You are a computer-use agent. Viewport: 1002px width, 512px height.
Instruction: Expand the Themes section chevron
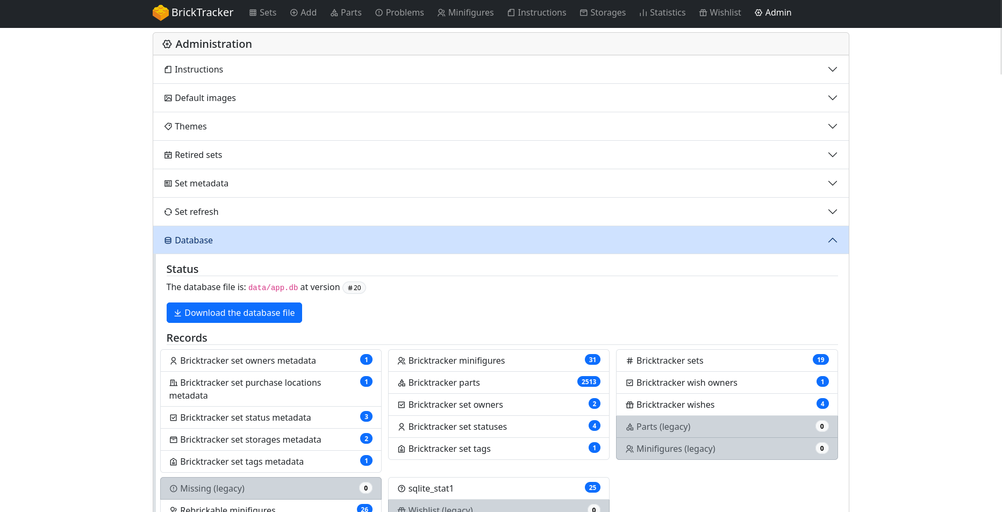(832, 126)
